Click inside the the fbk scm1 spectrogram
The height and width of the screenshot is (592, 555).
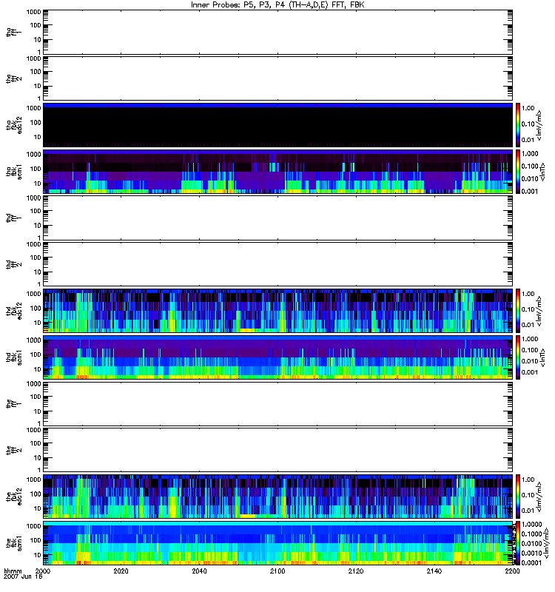point(277,543)
